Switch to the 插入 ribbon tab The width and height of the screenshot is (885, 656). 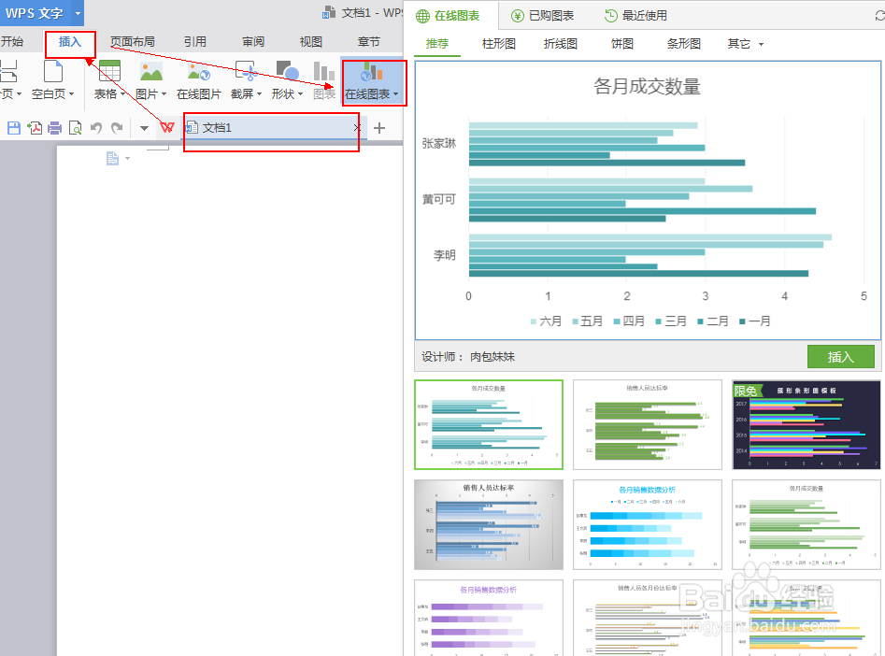point(70,42)
